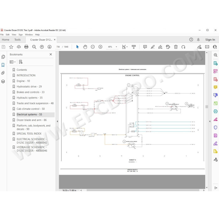Viewport: 219px width, 219px height.
Task: Click the page number input field
Action: click(x=58, y=47)
